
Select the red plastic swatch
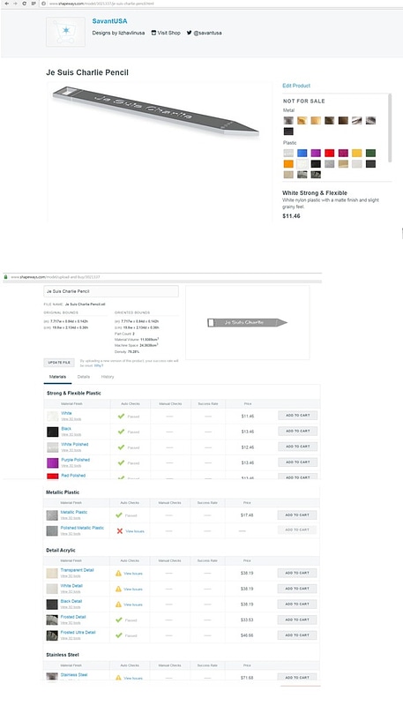(330, 153)
